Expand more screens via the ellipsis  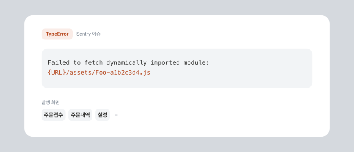click(x=116, y=115)
